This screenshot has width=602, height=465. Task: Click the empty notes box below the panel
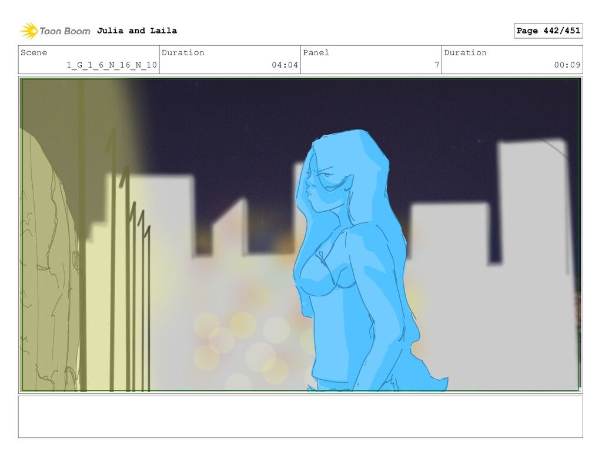pos(300,417)
